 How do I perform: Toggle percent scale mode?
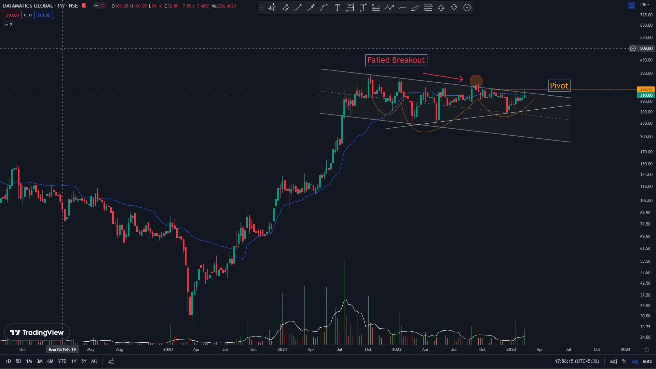(x=624, y=361)
